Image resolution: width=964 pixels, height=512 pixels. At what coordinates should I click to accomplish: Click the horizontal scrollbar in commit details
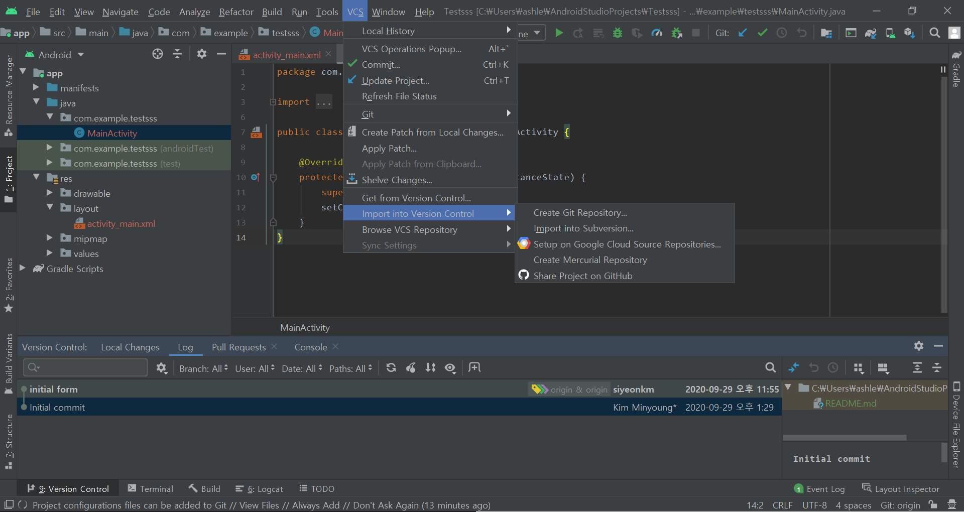[x=845, y=438]
